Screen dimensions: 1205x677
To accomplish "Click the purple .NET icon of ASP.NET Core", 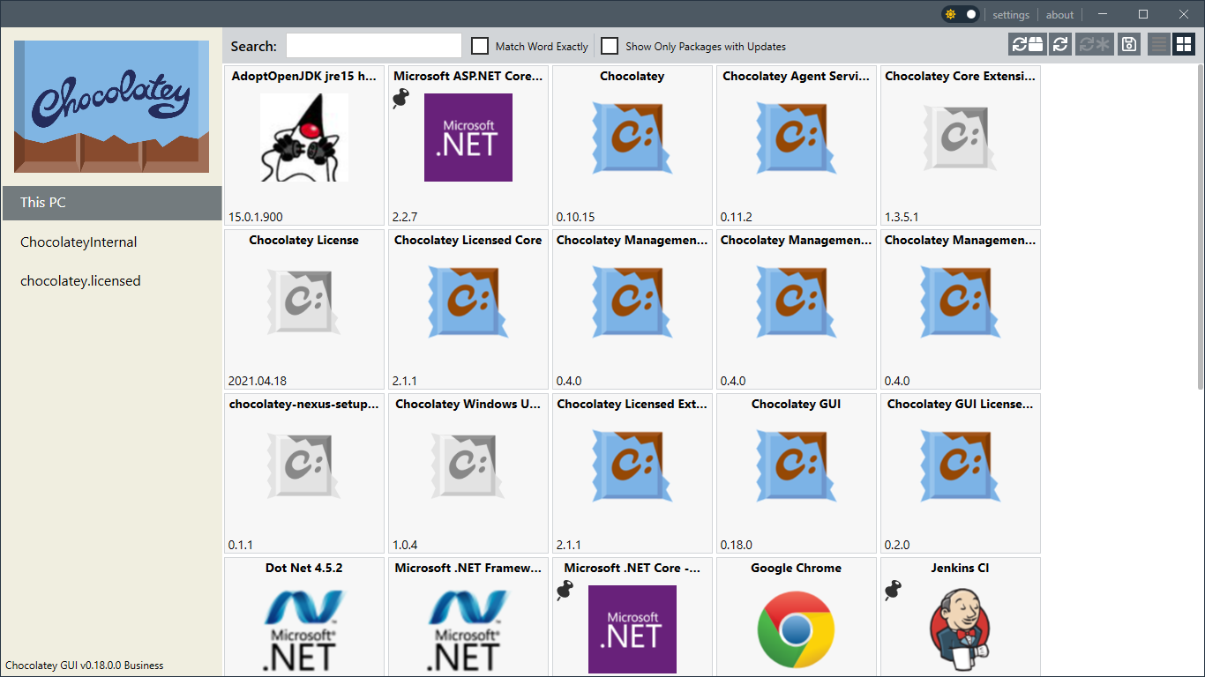I will (468, 138).
